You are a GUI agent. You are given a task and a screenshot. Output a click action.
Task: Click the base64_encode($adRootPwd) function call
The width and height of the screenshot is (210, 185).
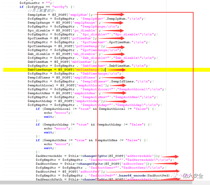(144, 176)
